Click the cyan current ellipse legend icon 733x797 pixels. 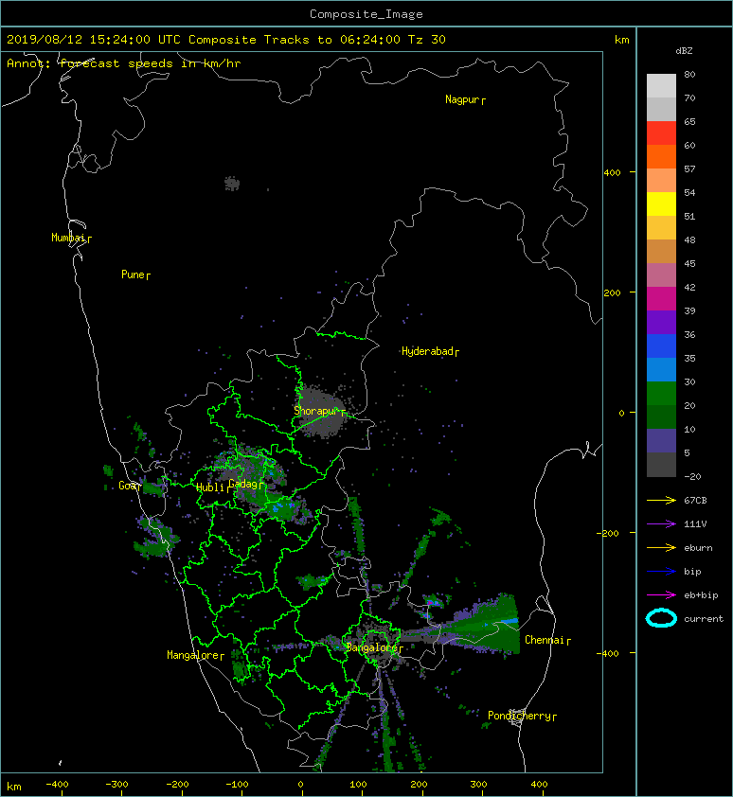[661, 618]
